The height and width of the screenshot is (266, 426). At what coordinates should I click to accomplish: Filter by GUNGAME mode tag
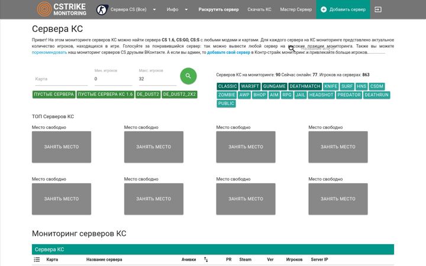coord(274,86)
